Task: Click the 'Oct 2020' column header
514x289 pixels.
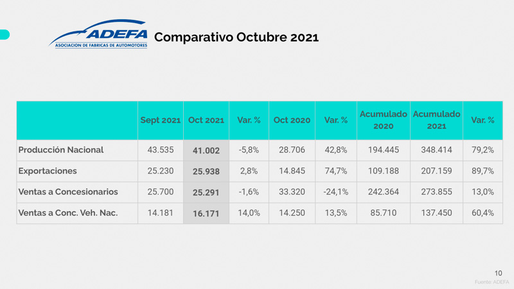Action: 292,120
